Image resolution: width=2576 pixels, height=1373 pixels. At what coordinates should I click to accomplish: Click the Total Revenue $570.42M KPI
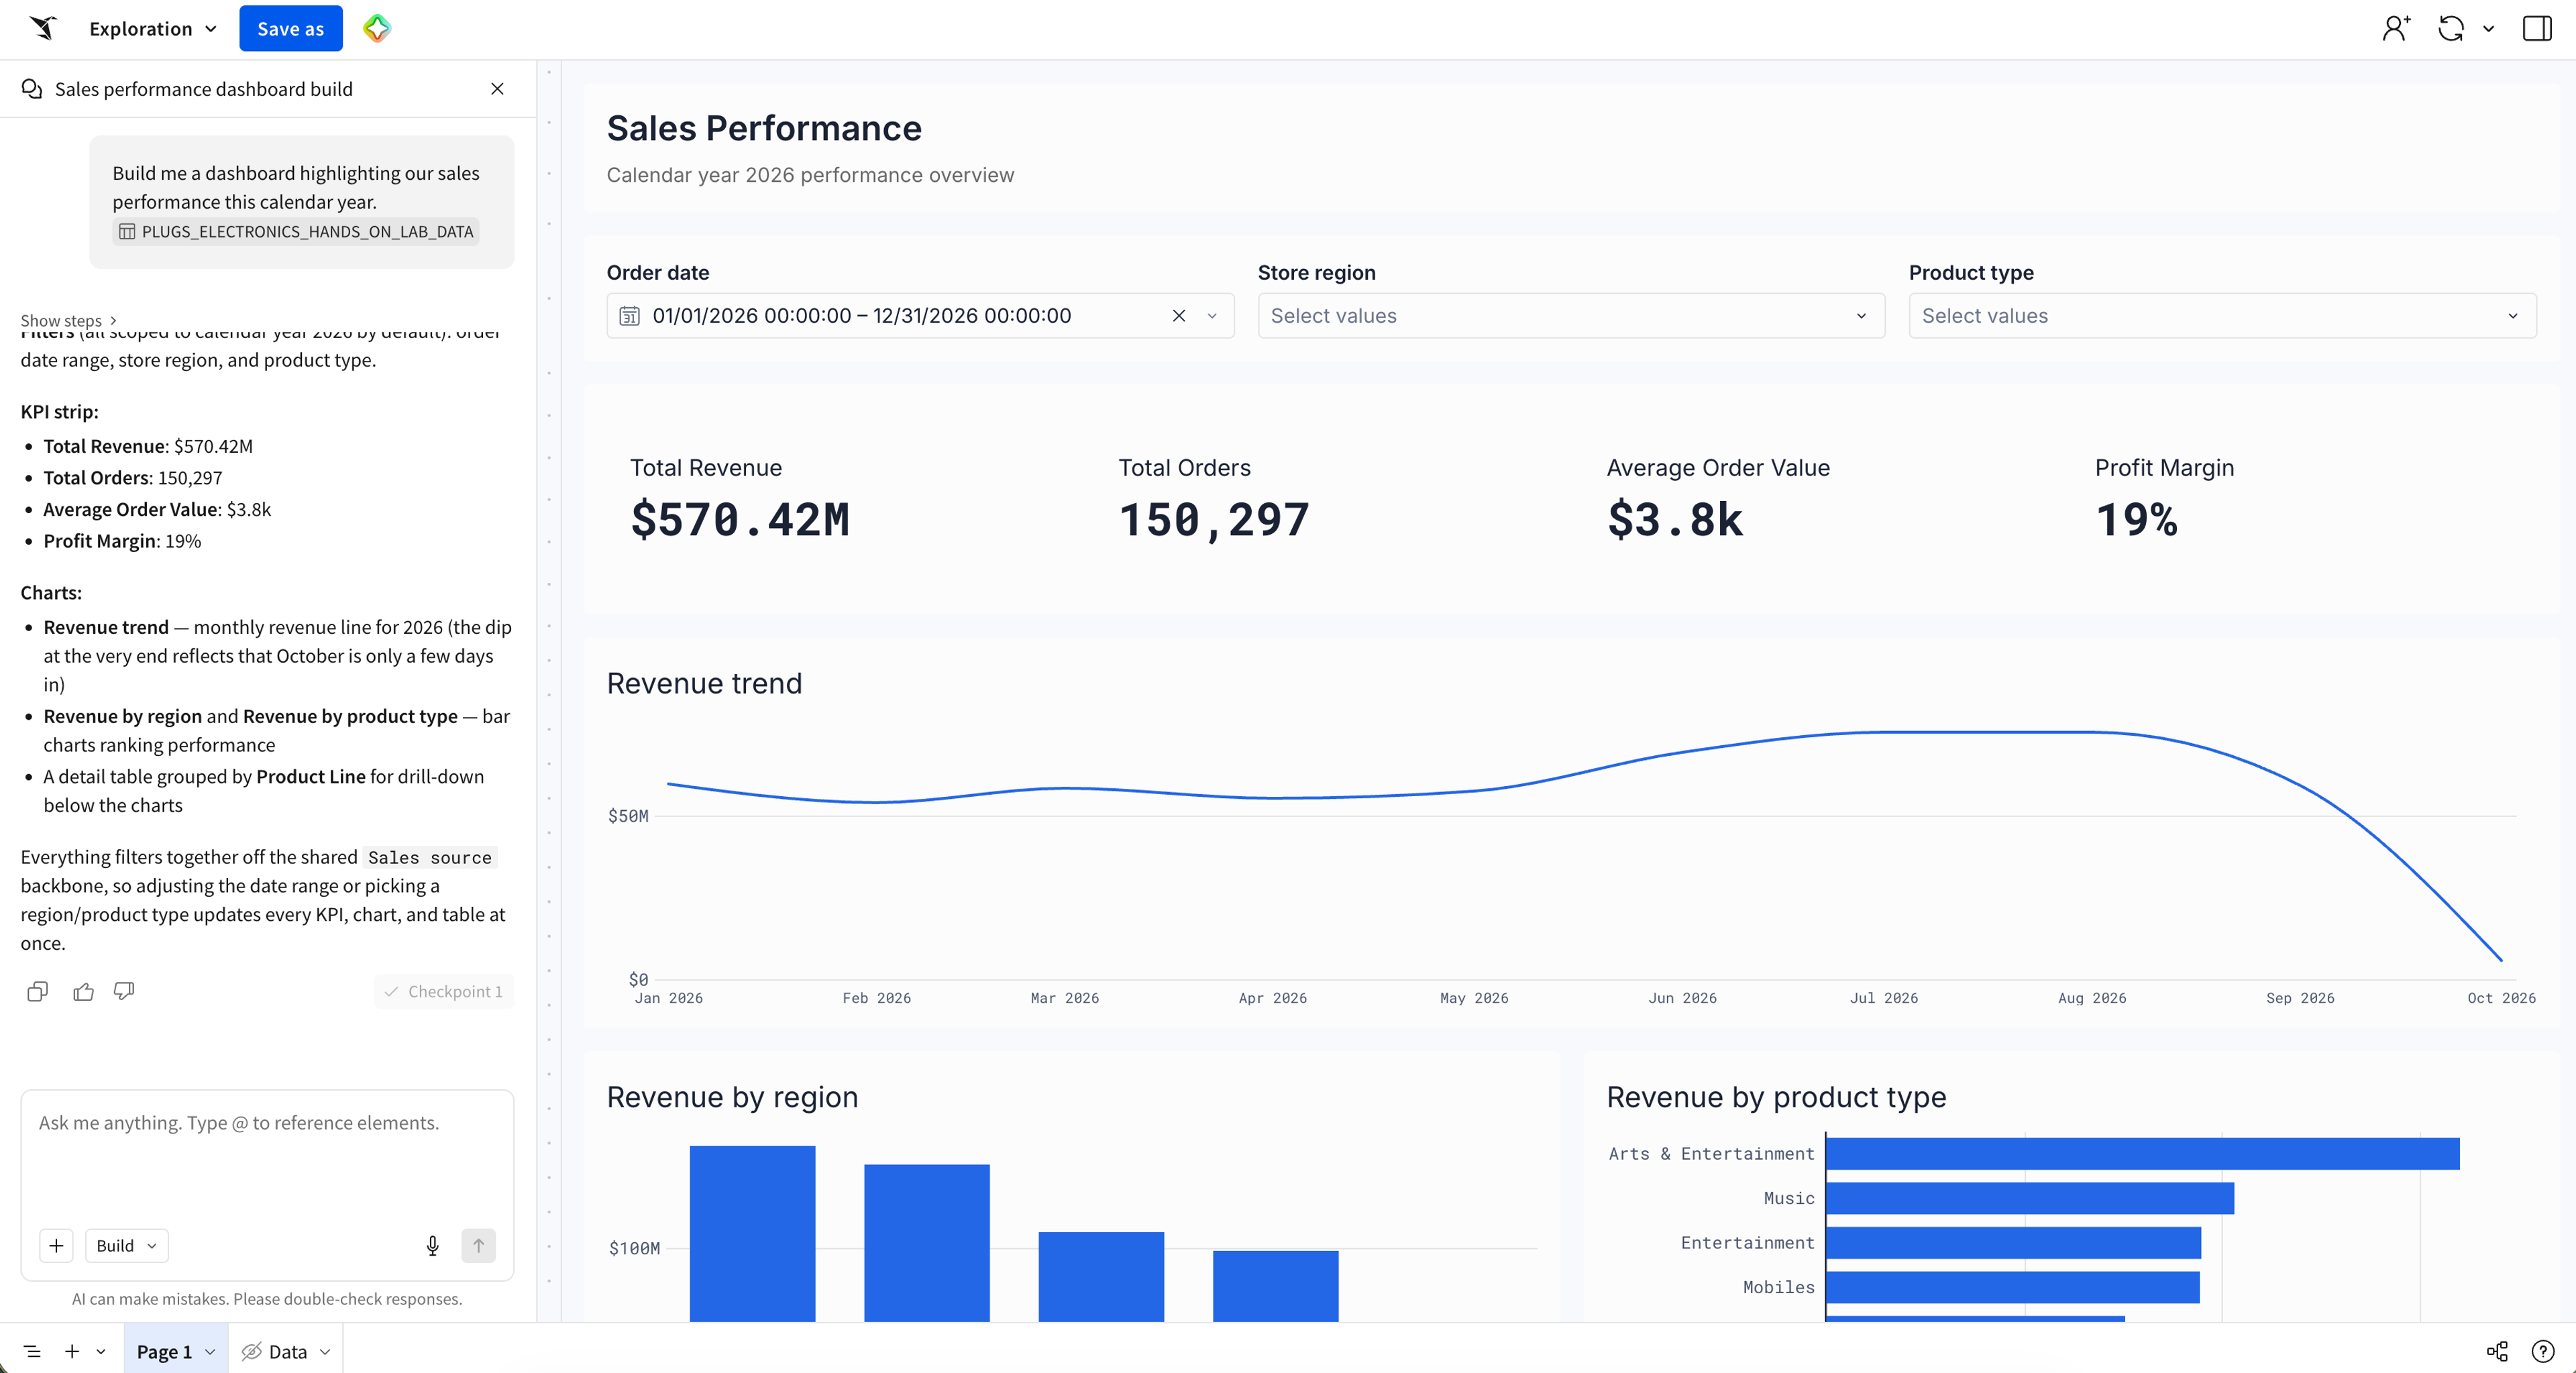pyautogui.click(x=740, y=500)
